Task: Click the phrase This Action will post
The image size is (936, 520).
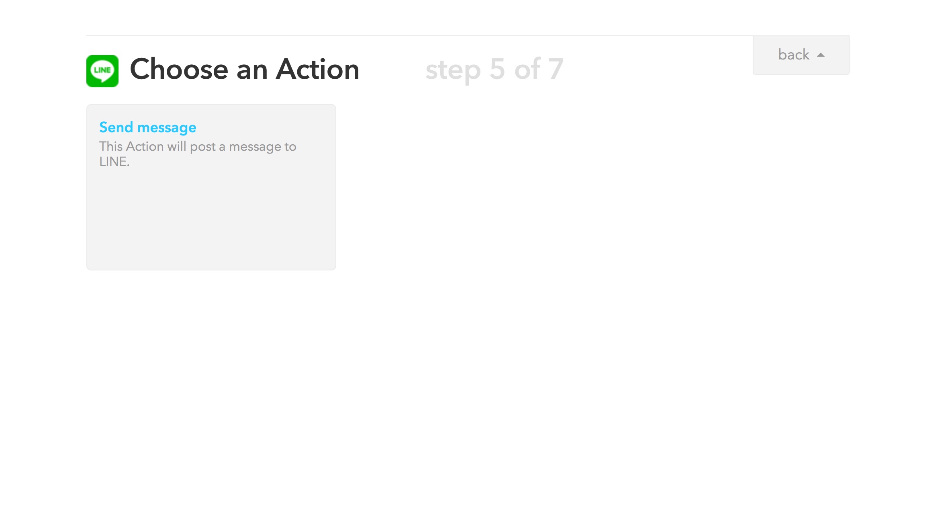Action: 157,147
